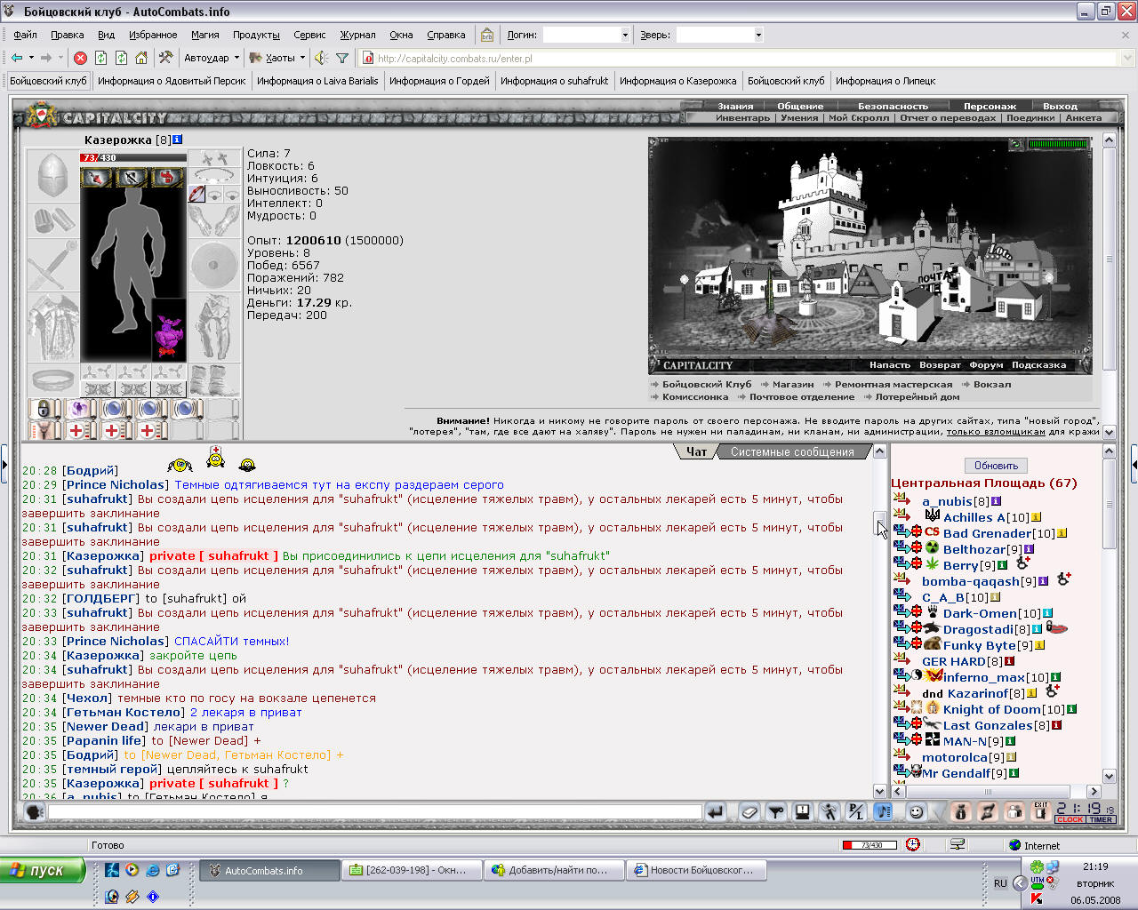Expand the address bar URL dropdown

click(x=1127, y=58)
